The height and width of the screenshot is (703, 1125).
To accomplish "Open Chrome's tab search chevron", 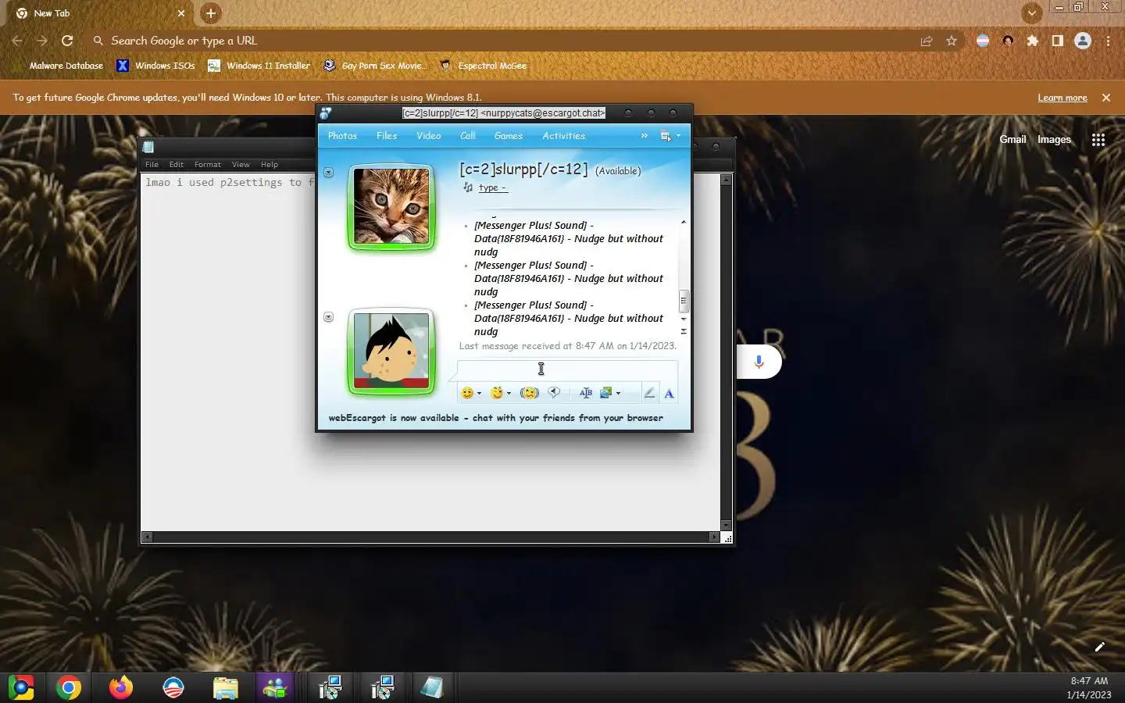I will click(x=1032, y=13).
